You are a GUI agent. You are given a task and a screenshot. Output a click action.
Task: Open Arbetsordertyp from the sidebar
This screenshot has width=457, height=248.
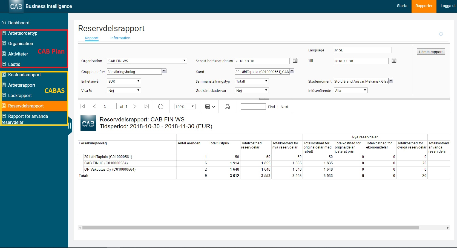click(x=23, y=33)
